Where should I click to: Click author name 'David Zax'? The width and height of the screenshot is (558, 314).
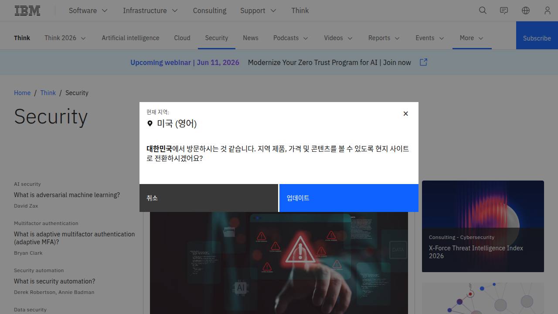pyautogui.click(x=26, y=206)
